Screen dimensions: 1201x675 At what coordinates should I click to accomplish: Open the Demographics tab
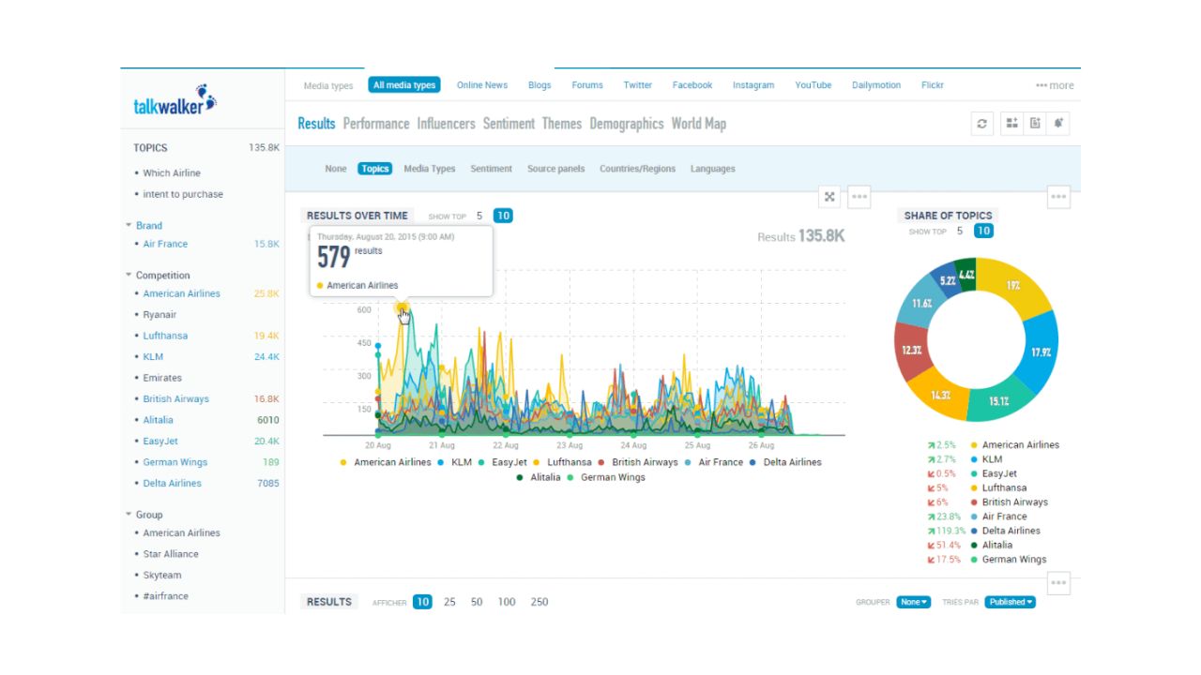tap(627, 124)
